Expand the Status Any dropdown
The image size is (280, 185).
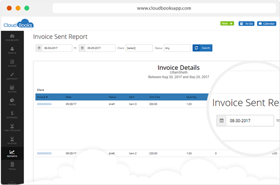point(178,48)
